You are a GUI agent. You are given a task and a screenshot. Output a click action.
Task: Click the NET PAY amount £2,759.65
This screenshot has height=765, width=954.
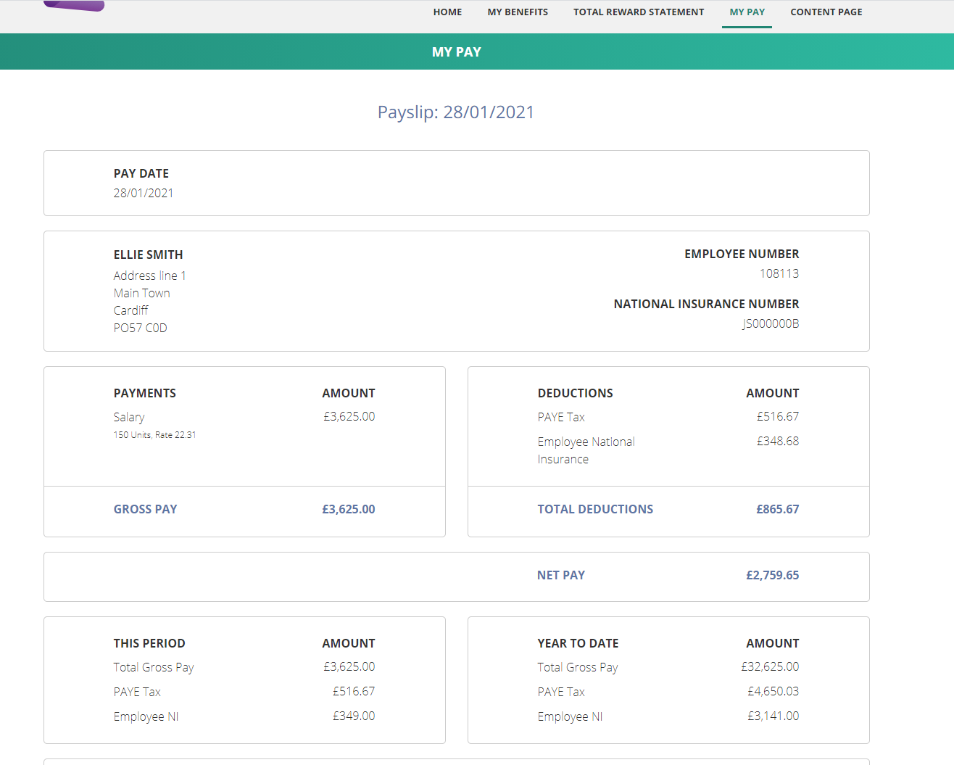773,575
